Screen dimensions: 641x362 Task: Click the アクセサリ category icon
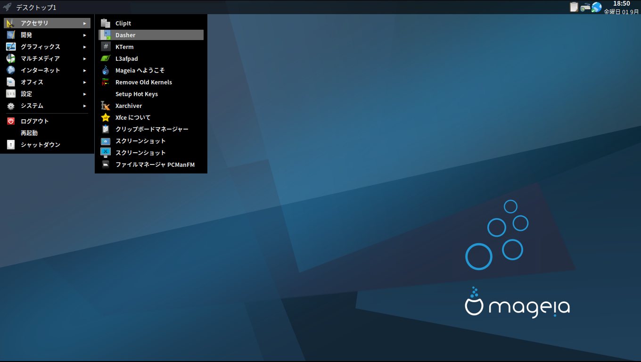[x=11, y=23]
